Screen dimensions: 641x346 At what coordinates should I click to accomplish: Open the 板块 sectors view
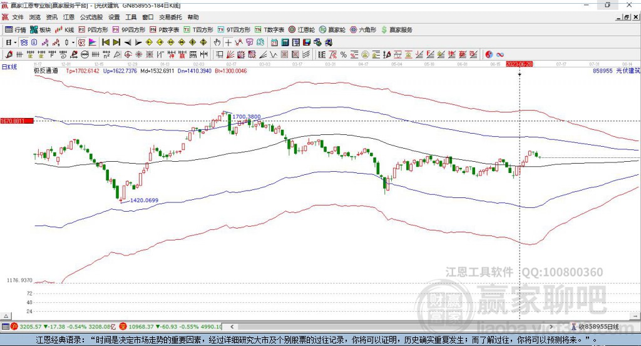click(41, 30)
